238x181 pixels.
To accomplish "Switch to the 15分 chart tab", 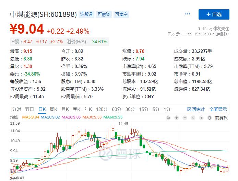I will 144,109.
